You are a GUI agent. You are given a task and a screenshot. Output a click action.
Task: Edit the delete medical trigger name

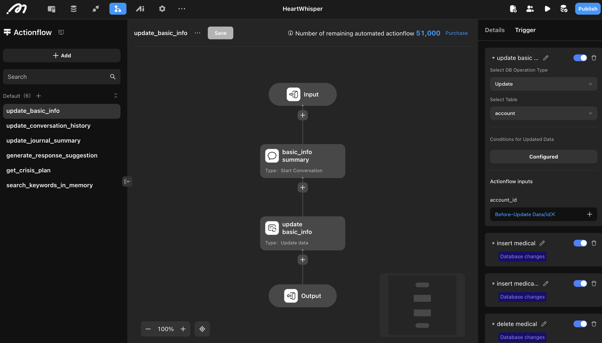pyautogui.click(x=544, y=324)
